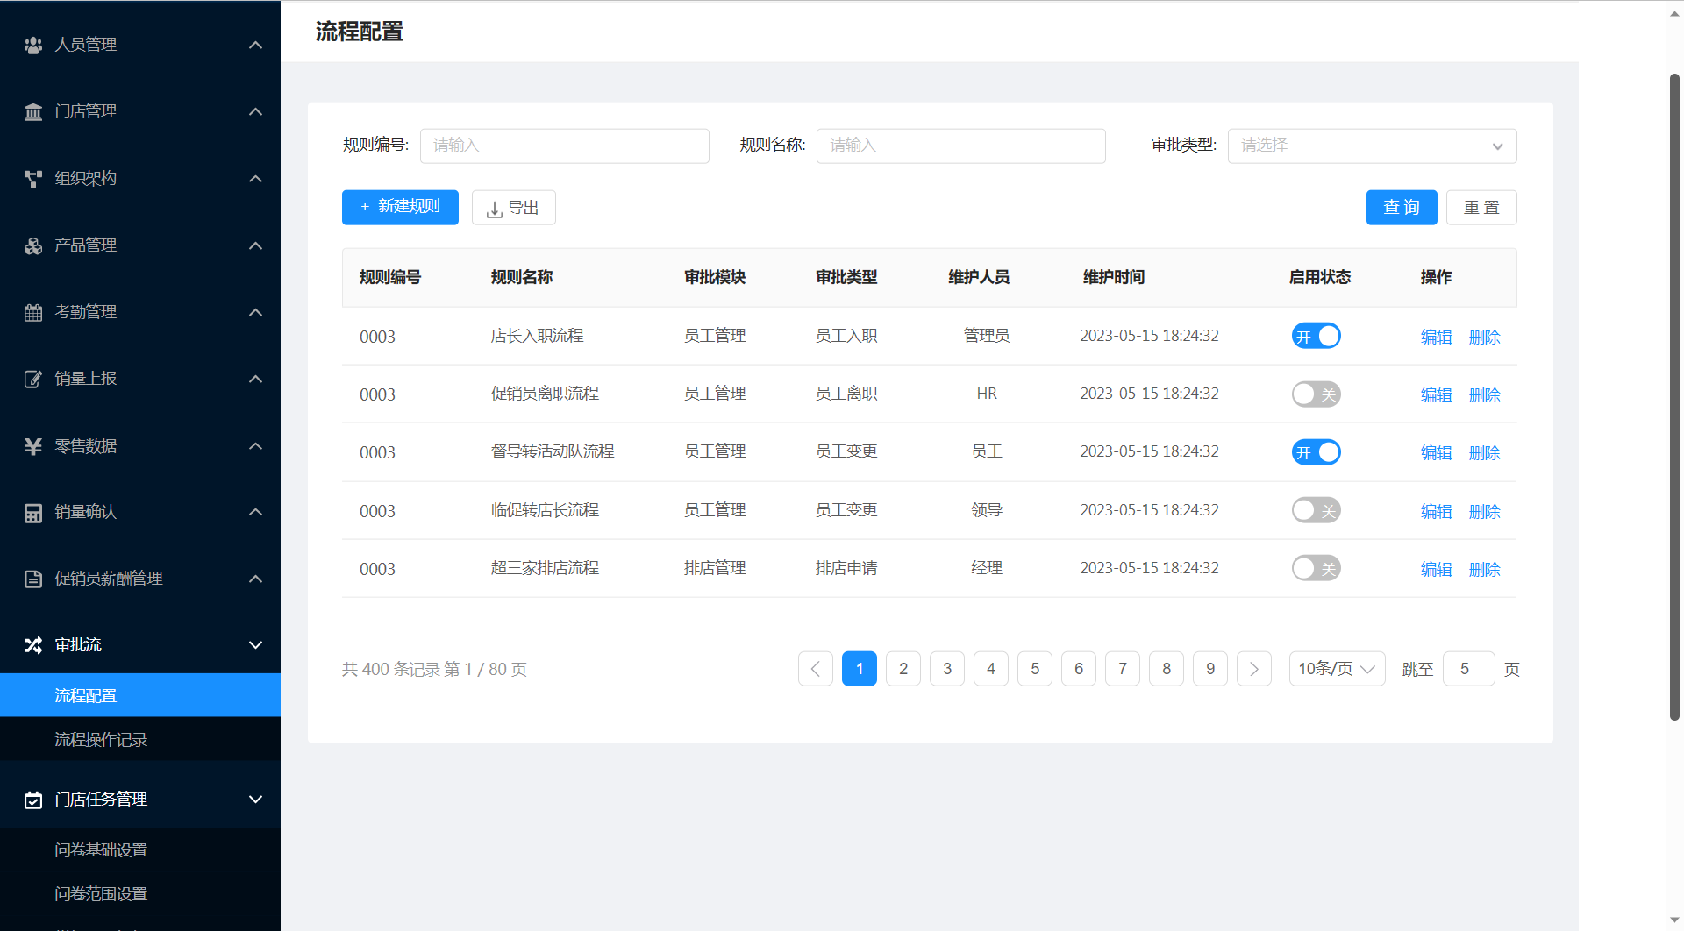Screen dimensions: 1684x931
Task: Click the 导出 export button
Action: [513, 207]
